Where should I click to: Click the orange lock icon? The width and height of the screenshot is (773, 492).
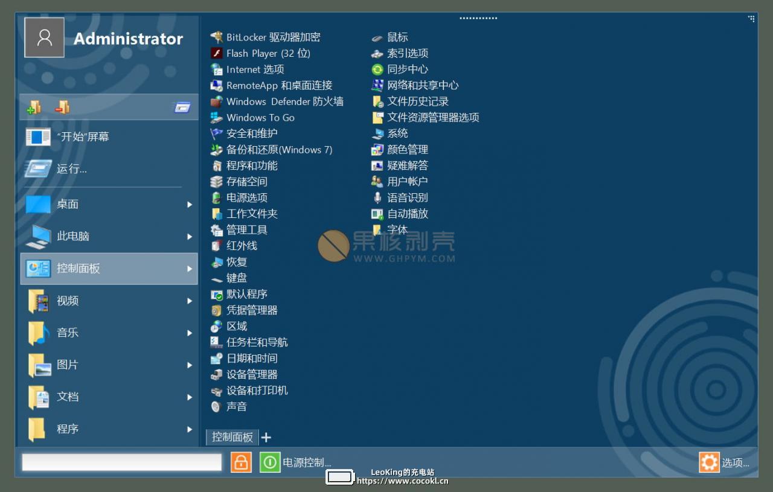(x=240, y=462)
